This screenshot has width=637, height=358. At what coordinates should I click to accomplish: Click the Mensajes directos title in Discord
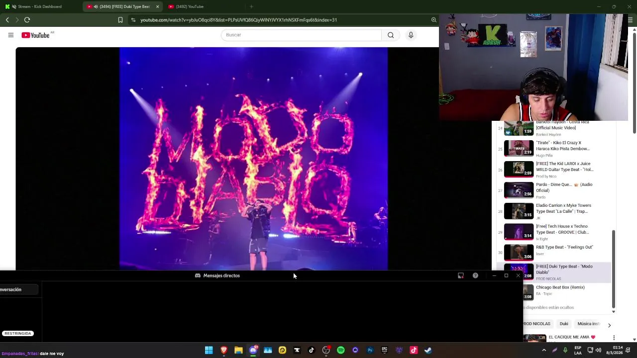tap(221, 275)
